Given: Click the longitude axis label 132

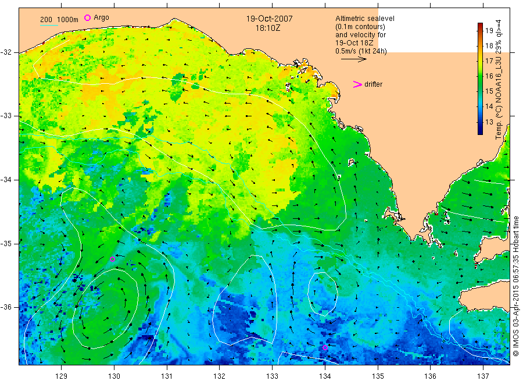Looking at the screenshot, I should click(x=220, y=376).
